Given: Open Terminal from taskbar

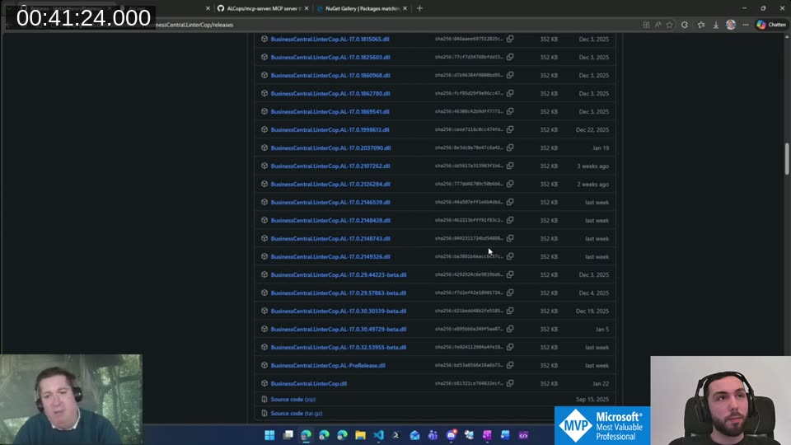Looking at the screenshot, I should 396,435.
